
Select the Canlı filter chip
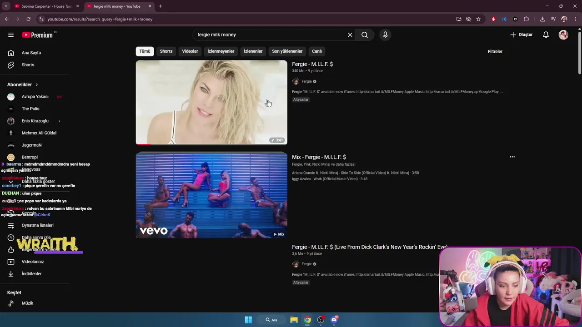click(x=317, y=51)
